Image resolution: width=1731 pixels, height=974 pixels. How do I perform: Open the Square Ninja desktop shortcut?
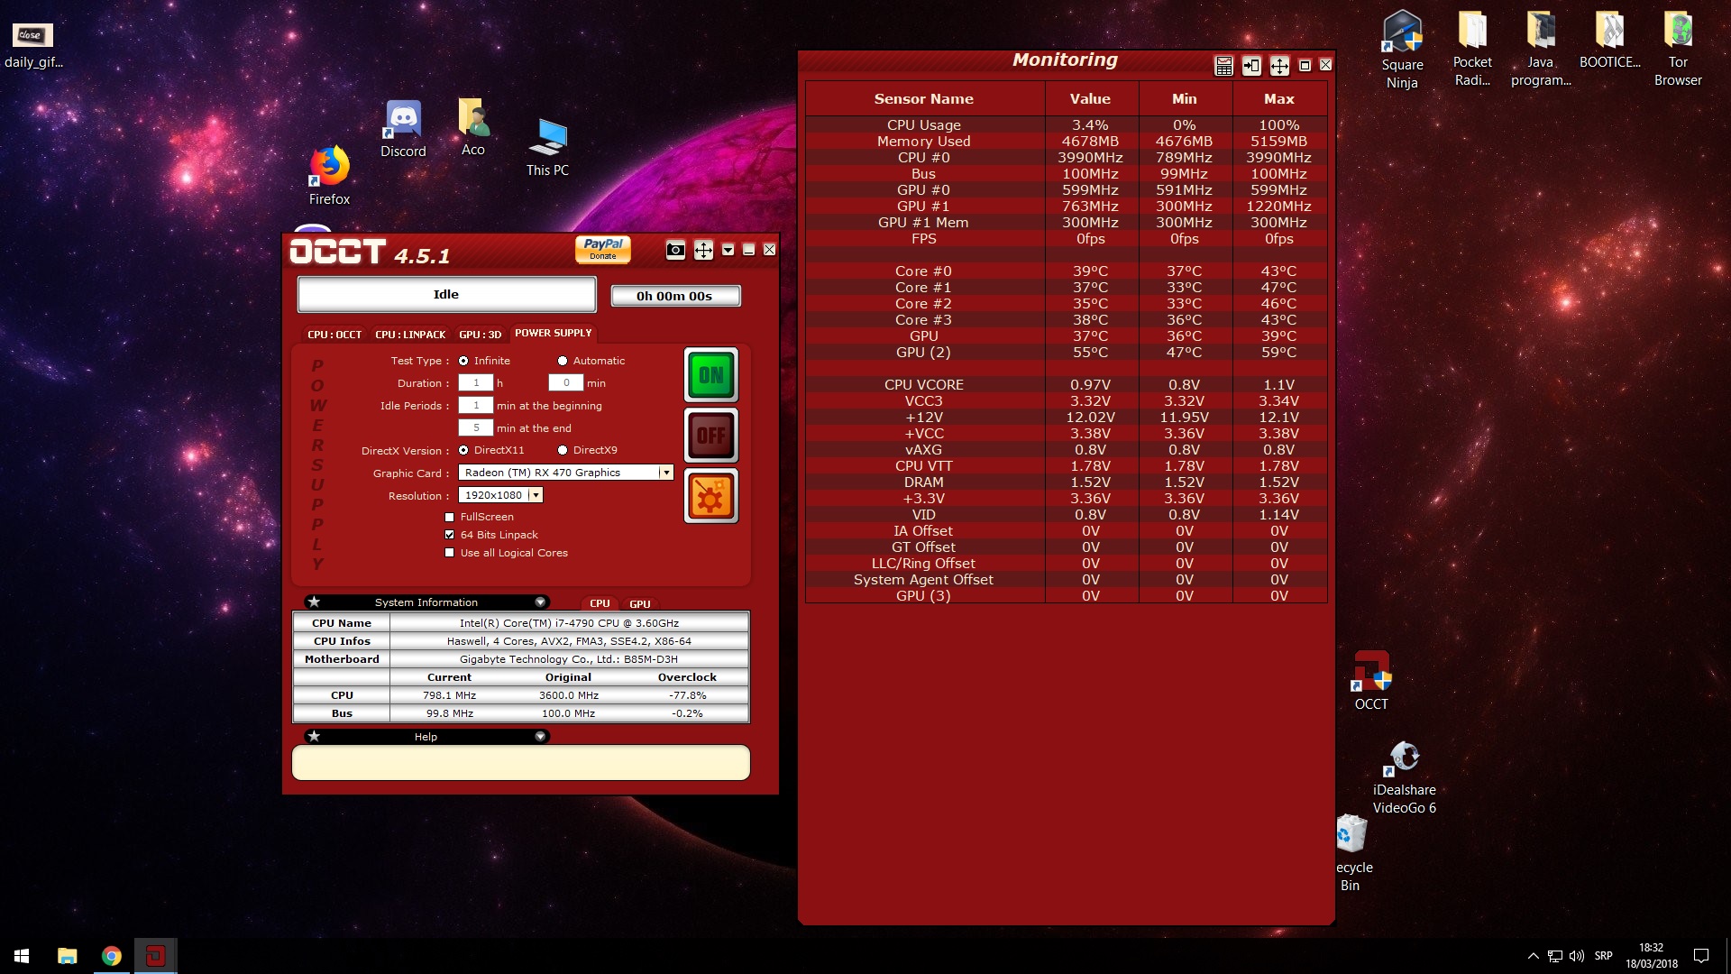(x=1402, y=50)
